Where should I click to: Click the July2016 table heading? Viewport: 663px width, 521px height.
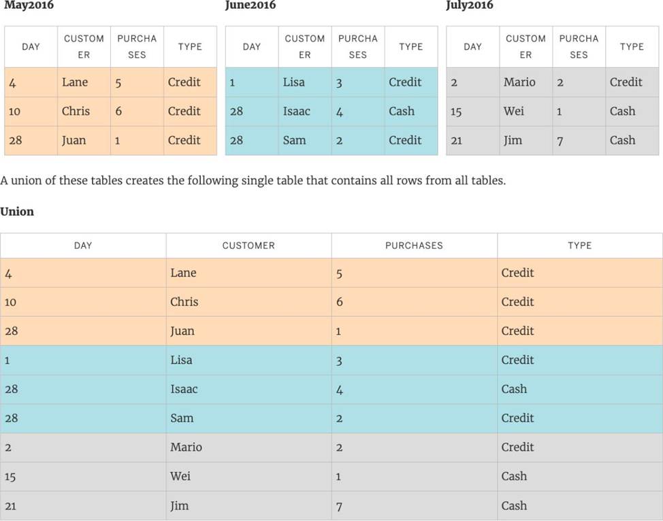tap(470, 5)
